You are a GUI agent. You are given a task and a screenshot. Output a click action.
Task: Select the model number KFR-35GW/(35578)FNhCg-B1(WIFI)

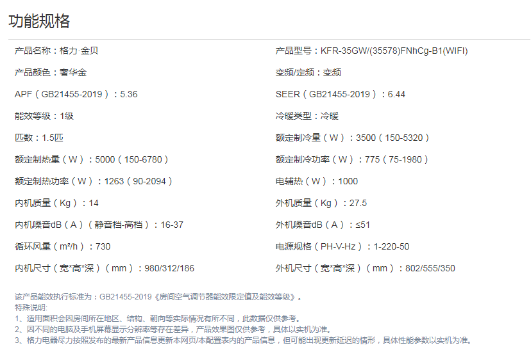tap(394, 51)
